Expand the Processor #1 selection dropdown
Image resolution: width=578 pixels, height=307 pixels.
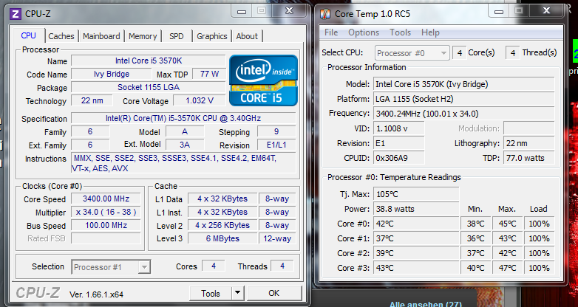coord(144,267)
